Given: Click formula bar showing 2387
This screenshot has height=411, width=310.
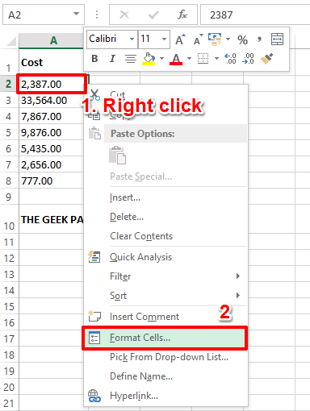Looking at the screenshot, I should point(255,15).
